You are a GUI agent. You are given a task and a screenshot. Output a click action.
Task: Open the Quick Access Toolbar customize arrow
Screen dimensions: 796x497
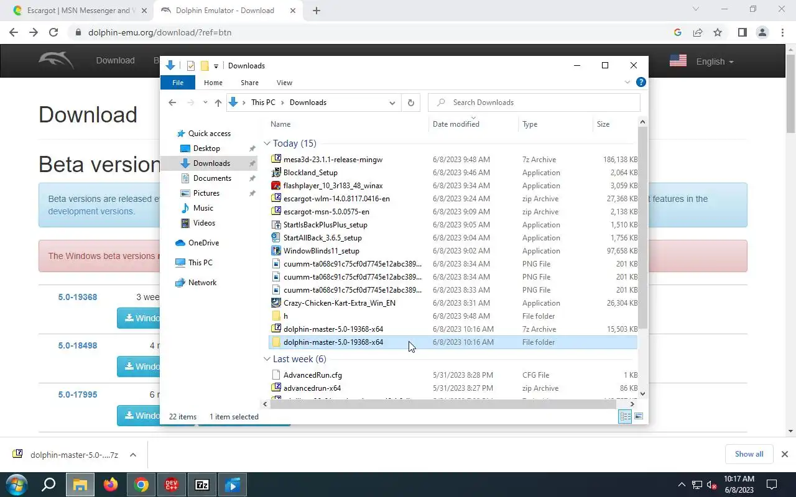(x=216, y=66)
